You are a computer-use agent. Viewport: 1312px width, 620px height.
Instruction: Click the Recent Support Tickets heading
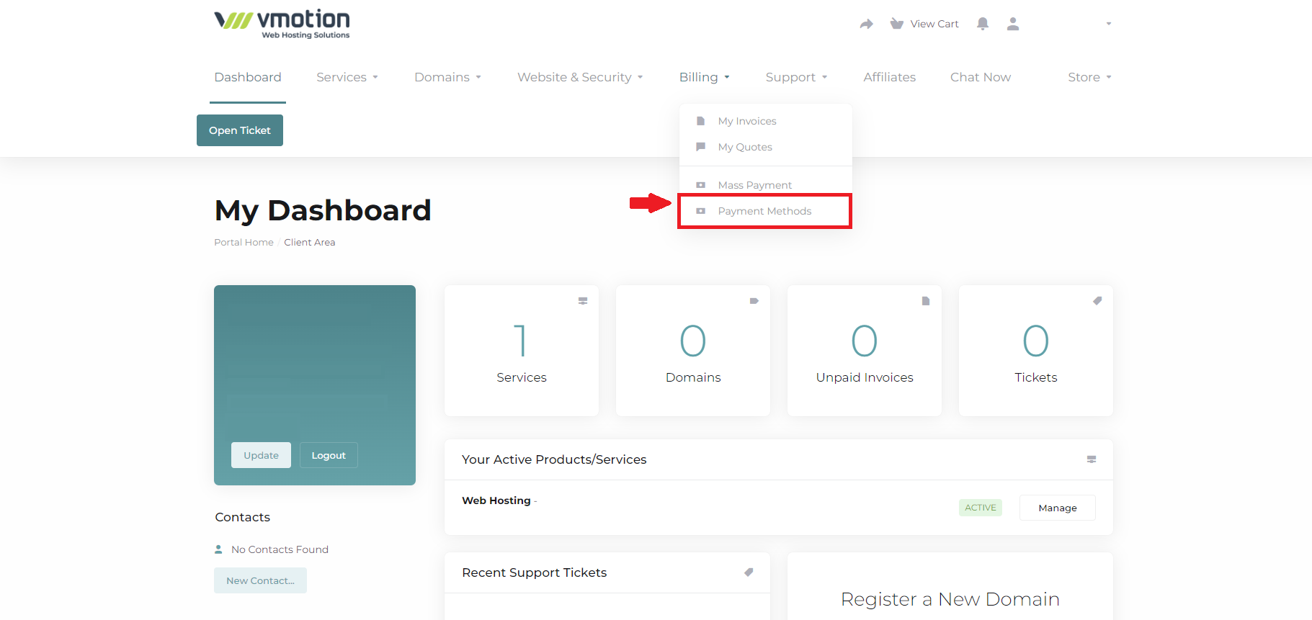point(535,572)
